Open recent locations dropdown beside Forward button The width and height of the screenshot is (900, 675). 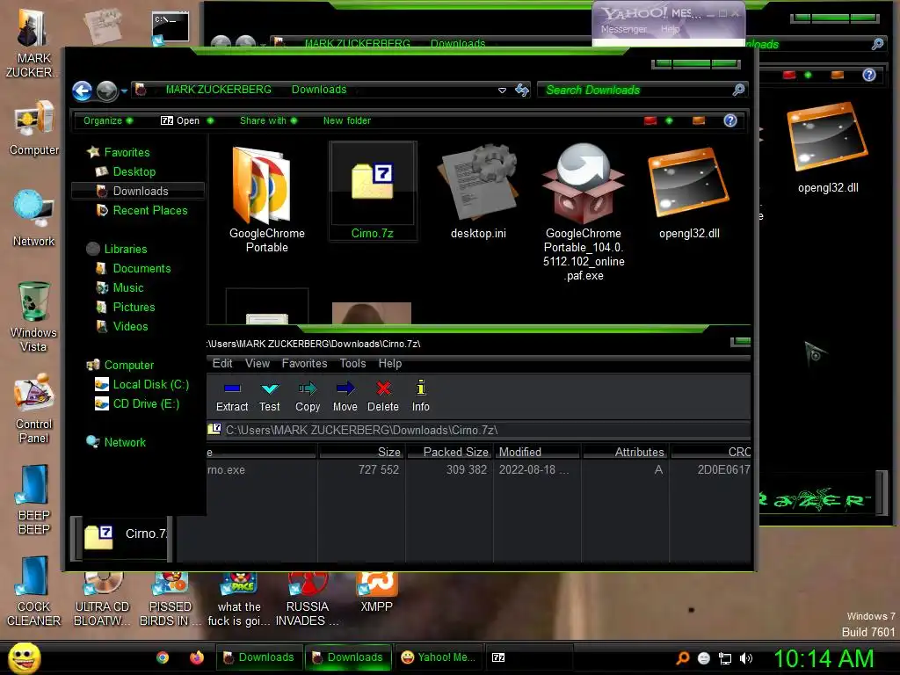[x=124, y=91]
